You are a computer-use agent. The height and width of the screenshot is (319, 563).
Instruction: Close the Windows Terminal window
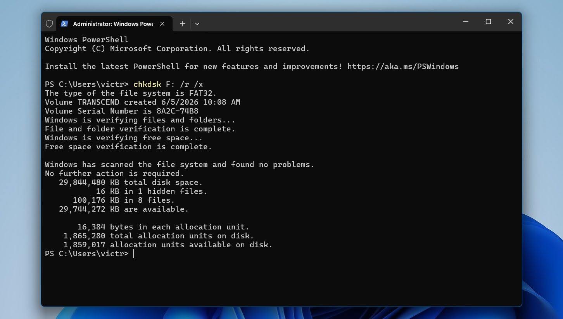tap(511, 22)
